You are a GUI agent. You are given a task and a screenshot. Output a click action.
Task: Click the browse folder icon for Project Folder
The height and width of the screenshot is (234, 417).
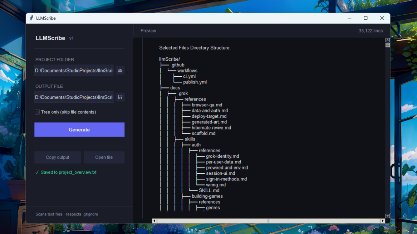click(120, 71)
